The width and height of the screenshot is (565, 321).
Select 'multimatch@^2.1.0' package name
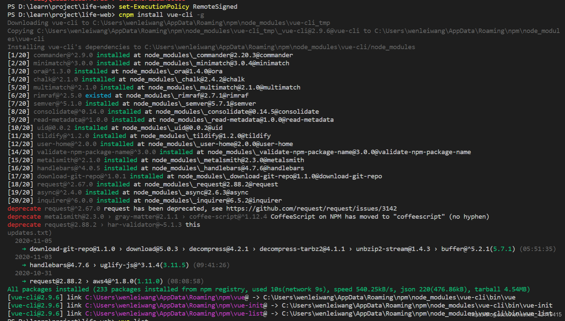[65, 87]
